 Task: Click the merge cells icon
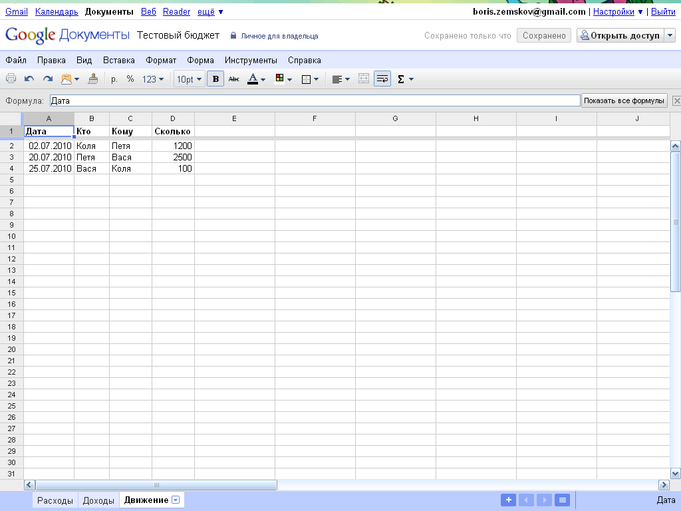[363, 79]
